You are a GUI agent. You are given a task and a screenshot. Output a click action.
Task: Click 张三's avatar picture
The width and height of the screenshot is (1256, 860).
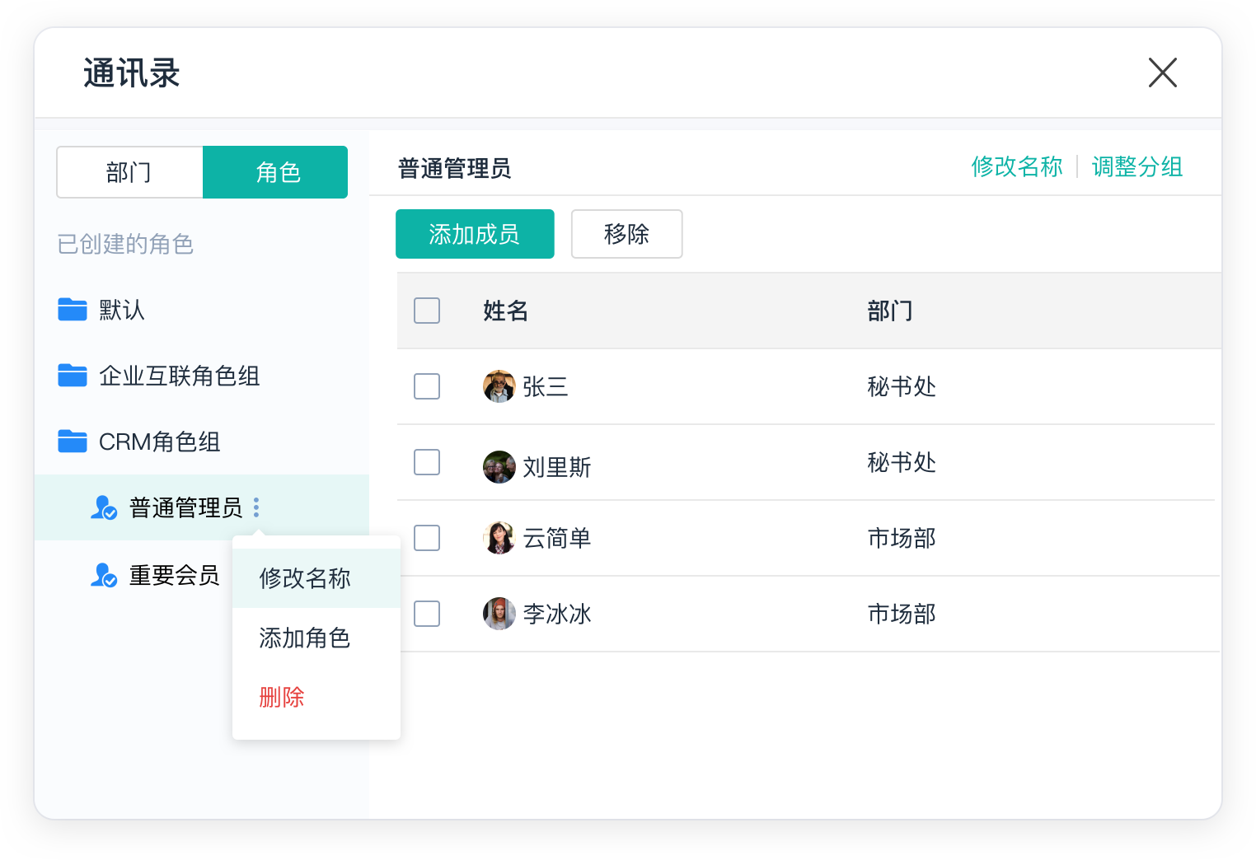click(499, 386)
